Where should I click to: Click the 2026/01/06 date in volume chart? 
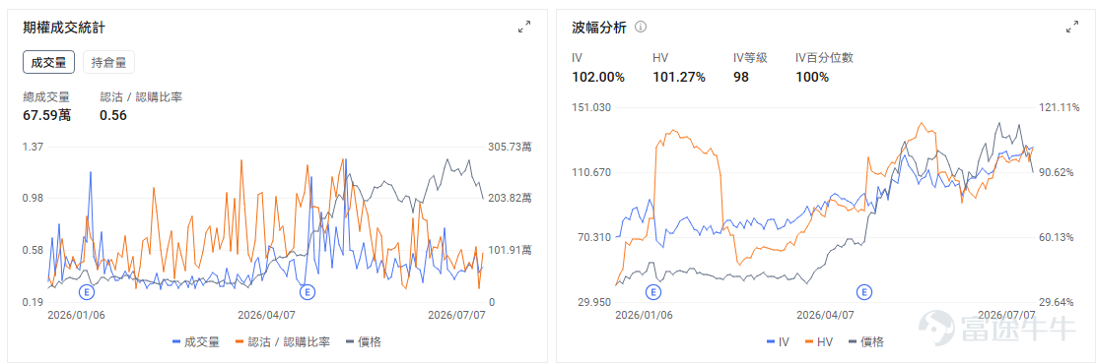click(x=76, y=315)
